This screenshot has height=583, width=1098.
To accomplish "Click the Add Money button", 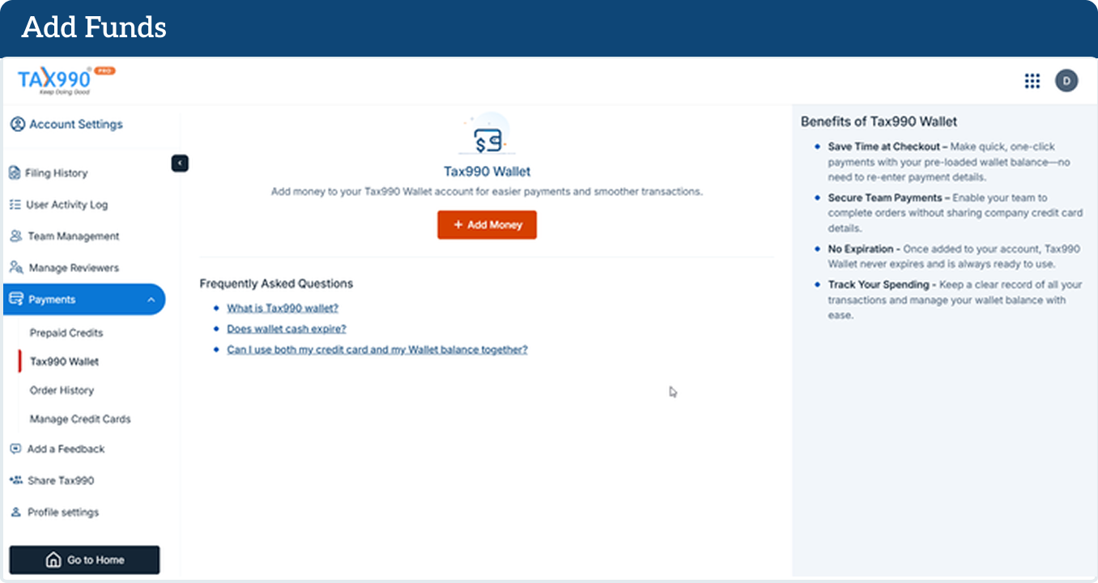I will [x=487, y=225].
